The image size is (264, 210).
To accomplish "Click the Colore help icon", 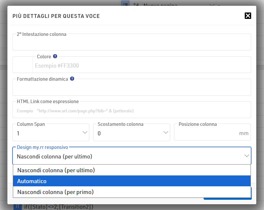I will click(55, 56).
